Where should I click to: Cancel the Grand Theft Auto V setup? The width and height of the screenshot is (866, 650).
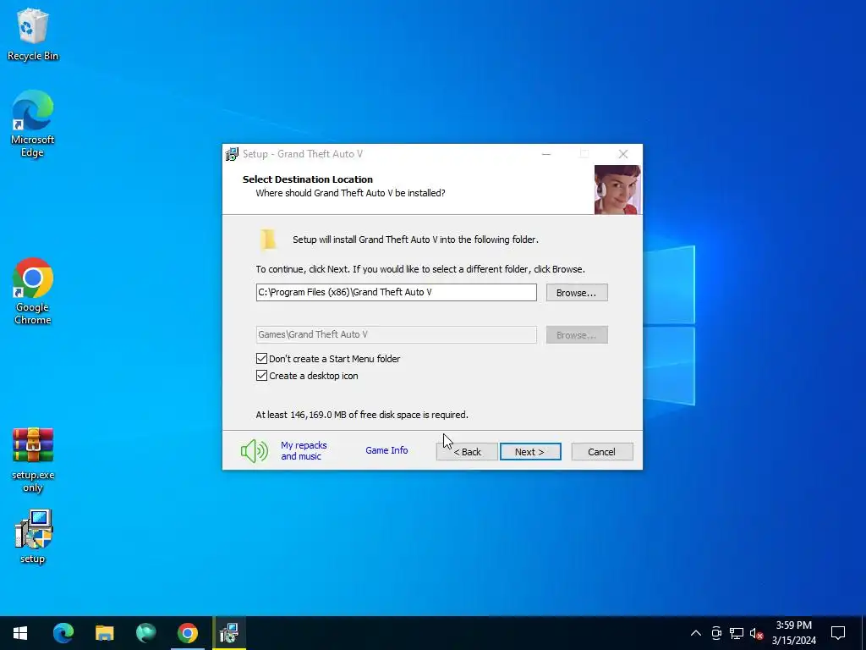[602, 452]
